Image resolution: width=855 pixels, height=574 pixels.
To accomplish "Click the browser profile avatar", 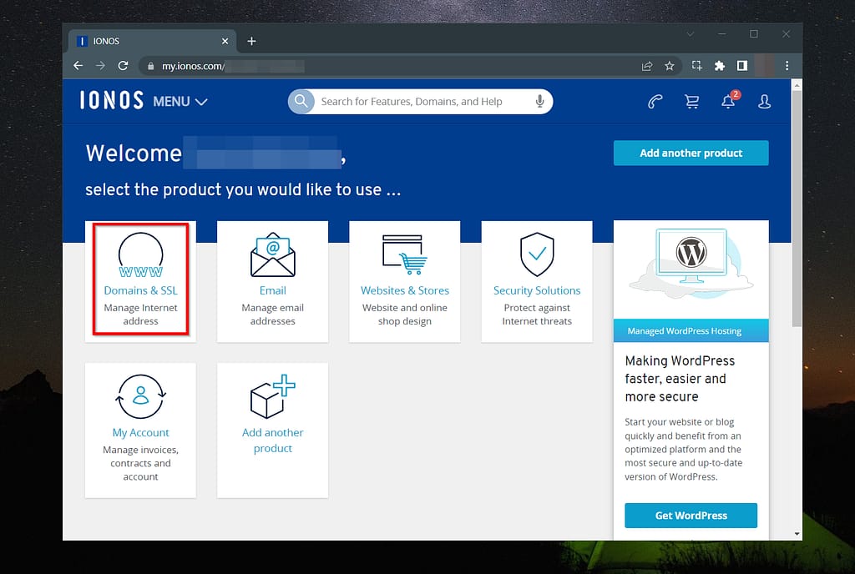I will [x=765, y=66].
